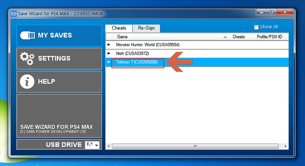Select Monster Hunter: World (CUSA09554)
The width and height of the screenshot is (305, 166).
tap(148, 45)
